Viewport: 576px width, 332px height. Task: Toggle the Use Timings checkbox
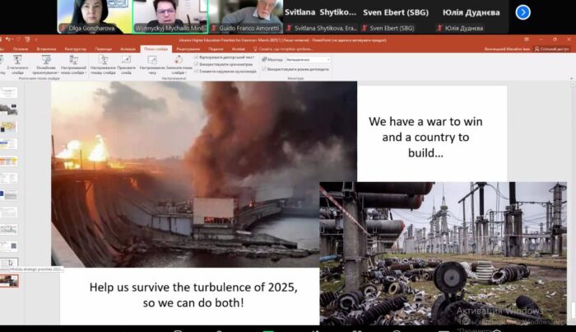point(196,64)
